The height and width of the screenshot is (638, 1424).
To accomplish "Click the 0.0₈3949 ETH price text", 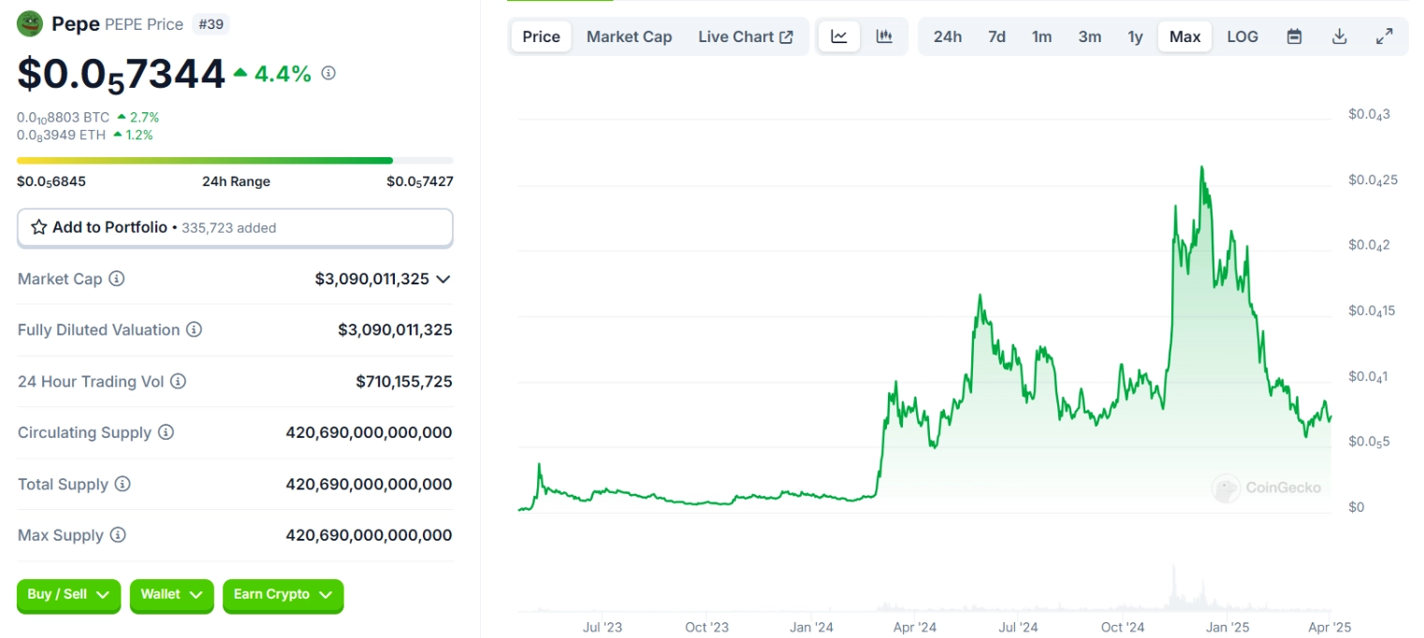I will (62, 136).
